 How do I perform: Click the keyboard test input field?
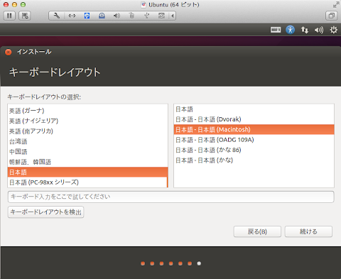point(171,197)
